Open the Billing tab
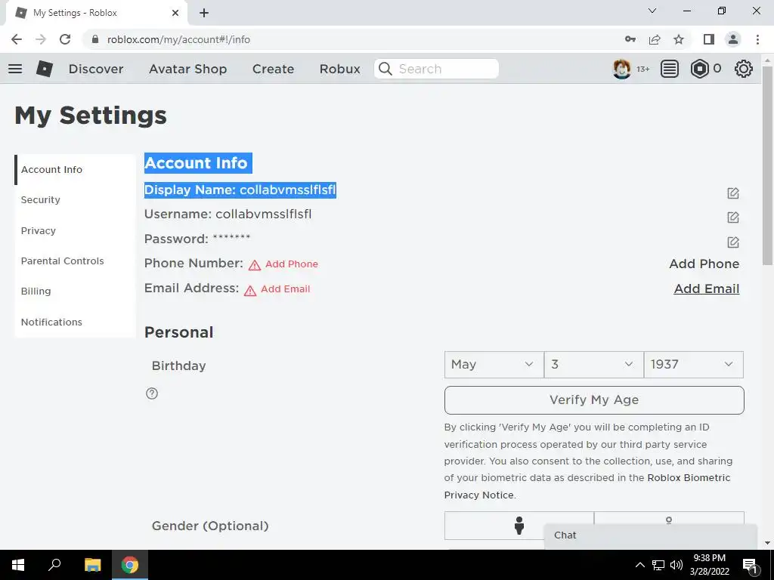 pos(76,291)
